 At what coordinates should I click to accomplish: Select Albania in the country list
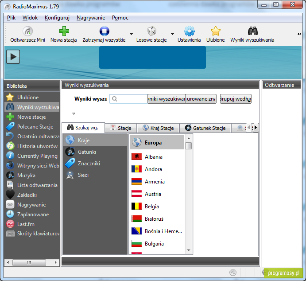coord(157,156)
